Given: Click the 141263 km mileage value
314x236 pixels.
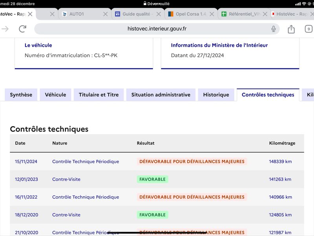Looking at the screenshot, I should 280,179.
